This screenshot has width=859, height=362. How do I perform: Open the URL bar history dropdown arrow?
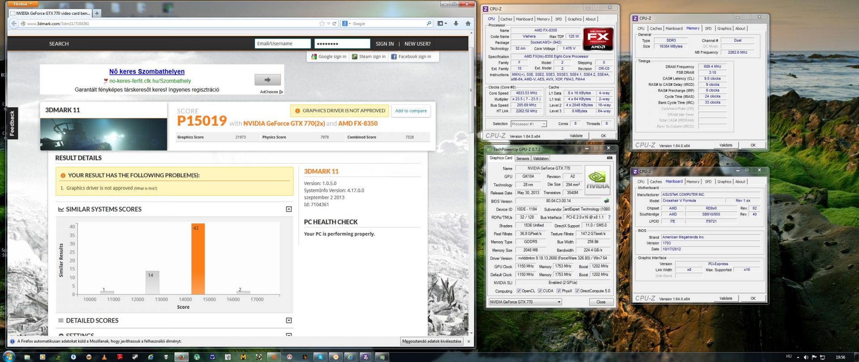pos(328,24)
